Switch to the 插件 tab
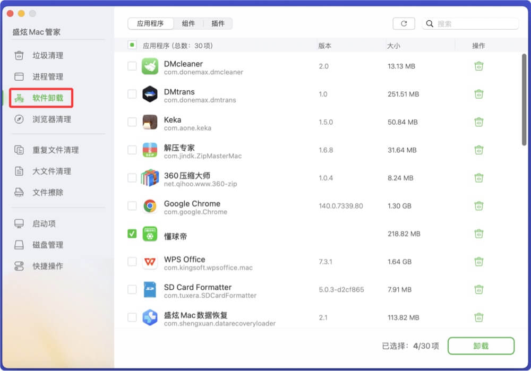This screenshot has width=531, height=371. 218,23
